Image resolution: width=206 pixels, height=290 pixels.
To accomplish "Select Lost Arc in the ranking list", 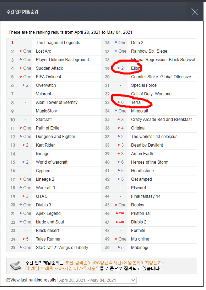I will point(43,51).
